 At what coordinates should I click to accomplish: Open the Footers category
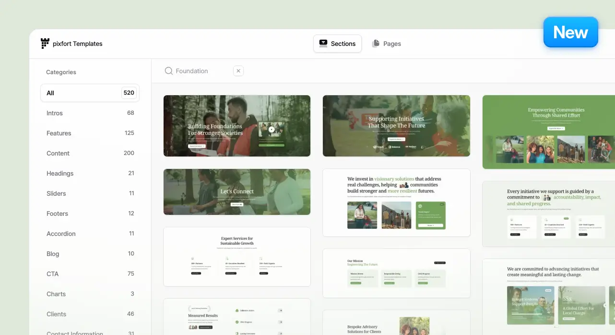(90, 213)
